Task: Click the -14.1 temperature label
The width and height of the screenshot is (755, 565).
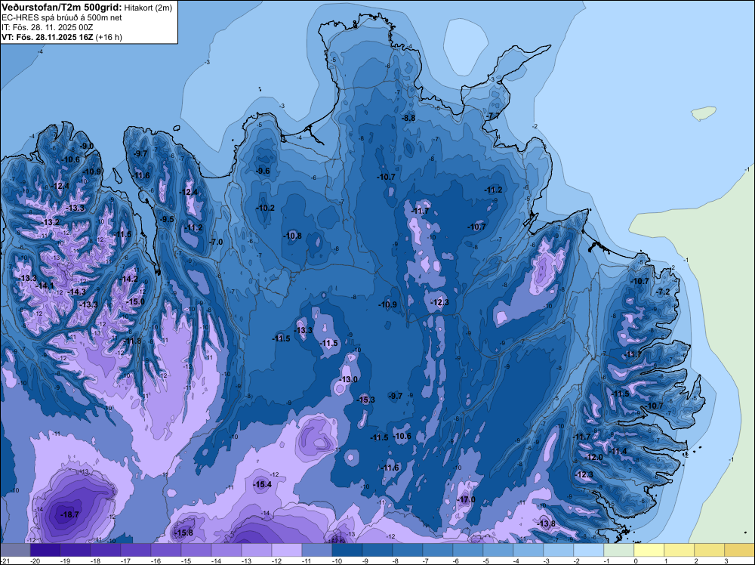Action: coord(45,286)
